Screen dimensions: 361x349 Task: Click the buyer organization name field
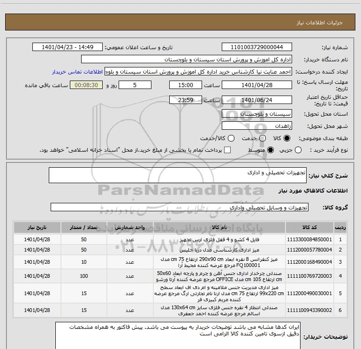click(x=187, y=59)
